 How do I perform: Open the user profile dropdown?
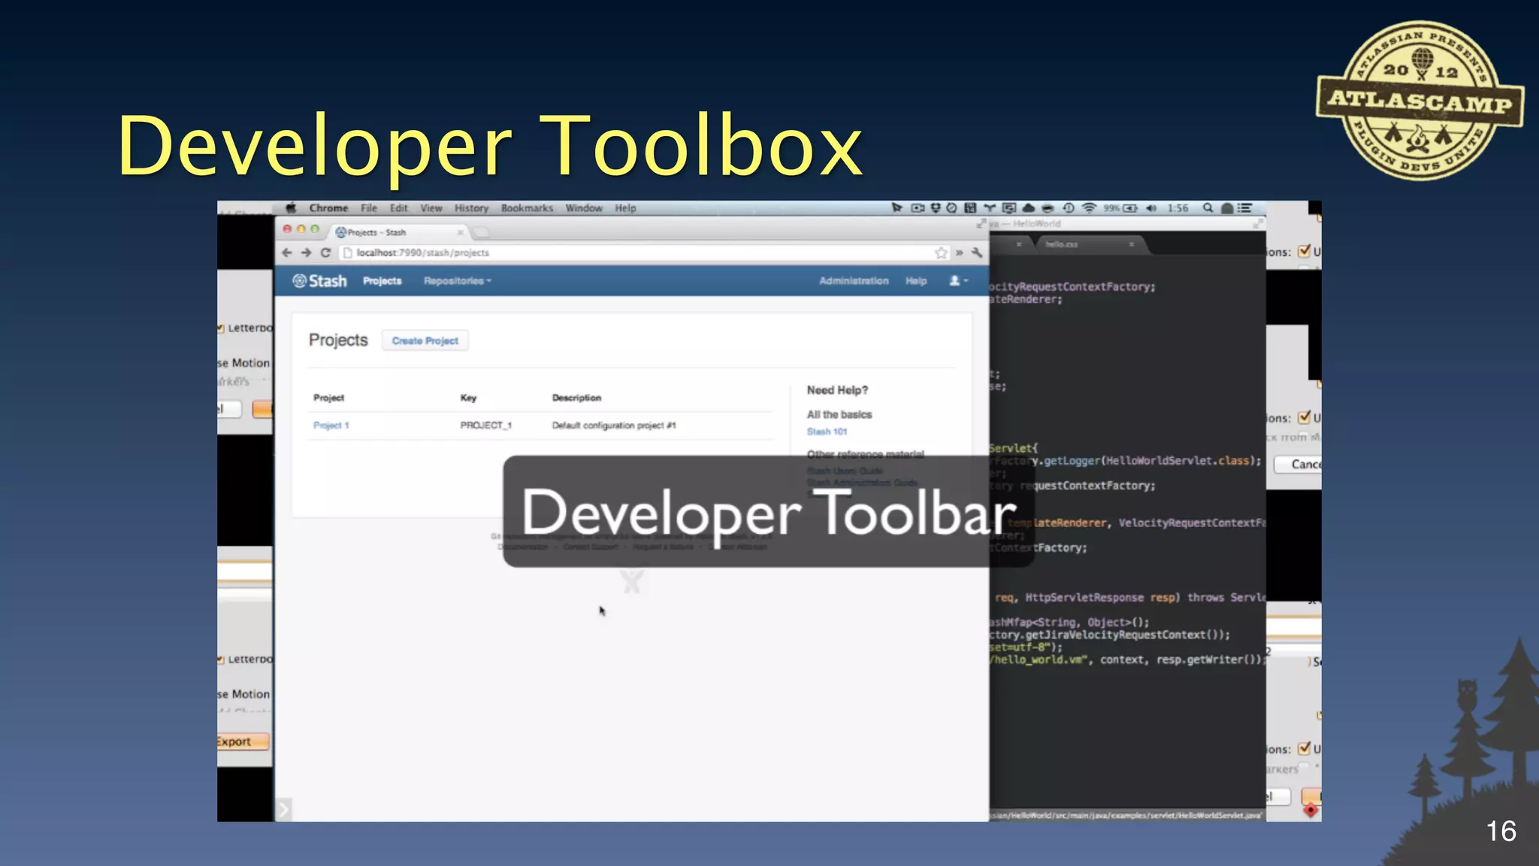(x=958, y=280)
